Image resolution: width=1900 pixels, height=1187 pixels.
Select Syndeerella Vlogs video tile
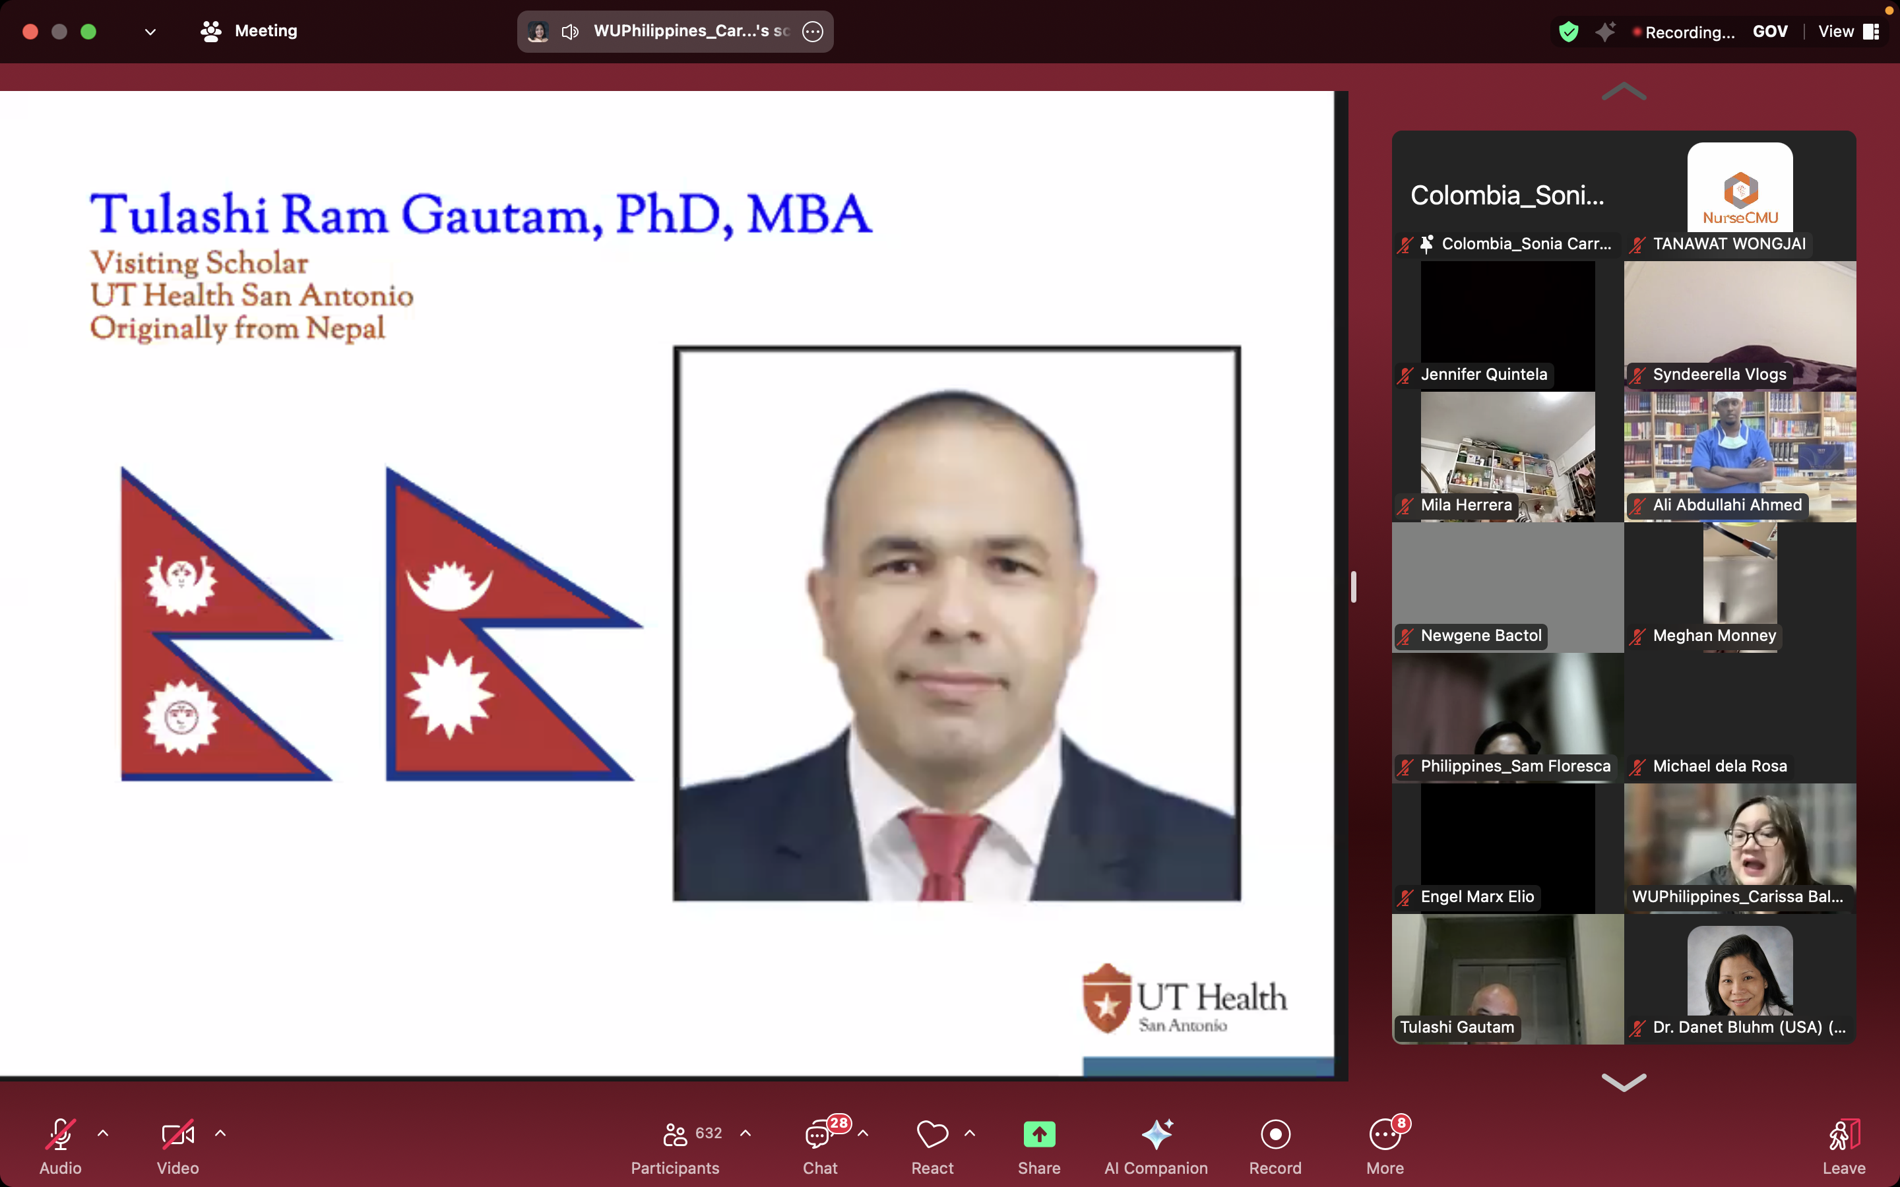pos(1740,326)
